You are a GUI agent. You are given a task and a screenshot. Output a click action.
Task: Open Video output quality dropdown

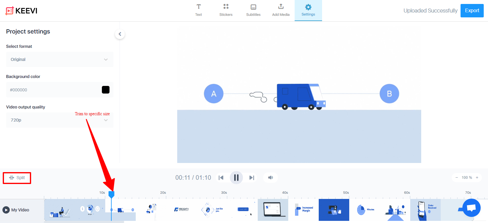click(x=59, y=120)
